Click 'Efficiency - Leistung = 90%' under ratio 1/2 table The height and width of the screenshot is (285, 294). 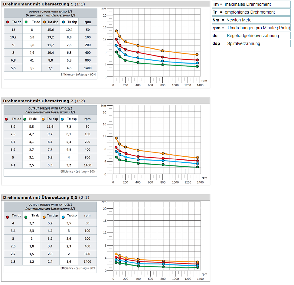tap(78, 171)
